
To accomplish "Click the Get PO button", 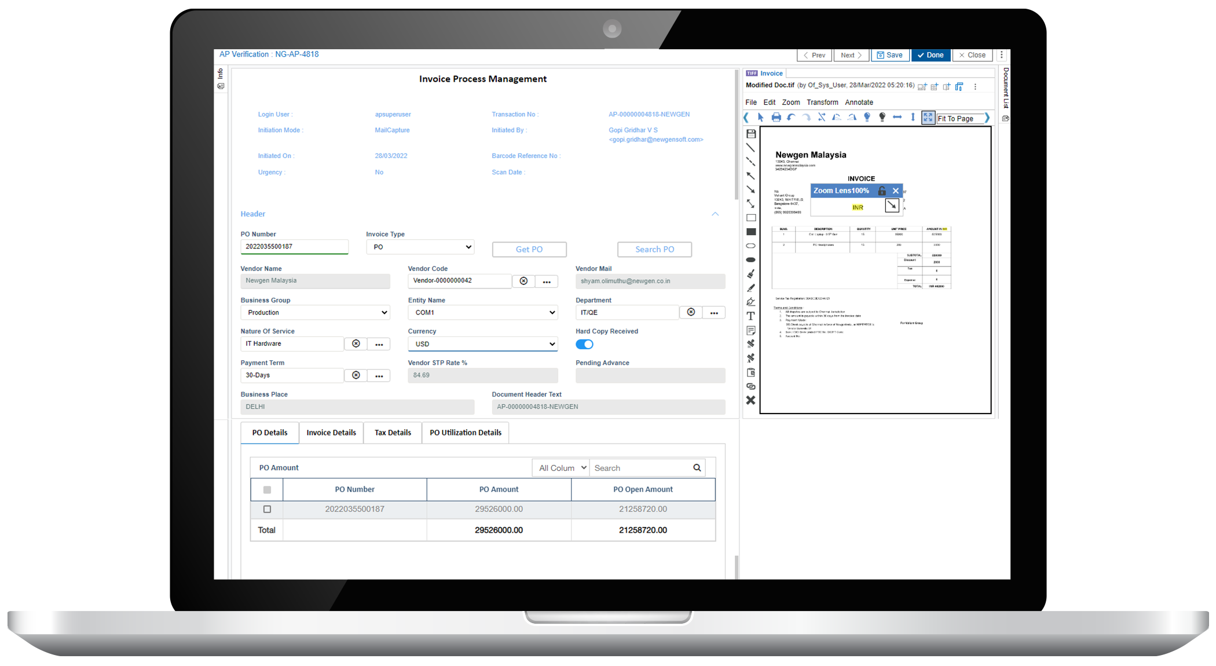I will click(x=529, y=249).
